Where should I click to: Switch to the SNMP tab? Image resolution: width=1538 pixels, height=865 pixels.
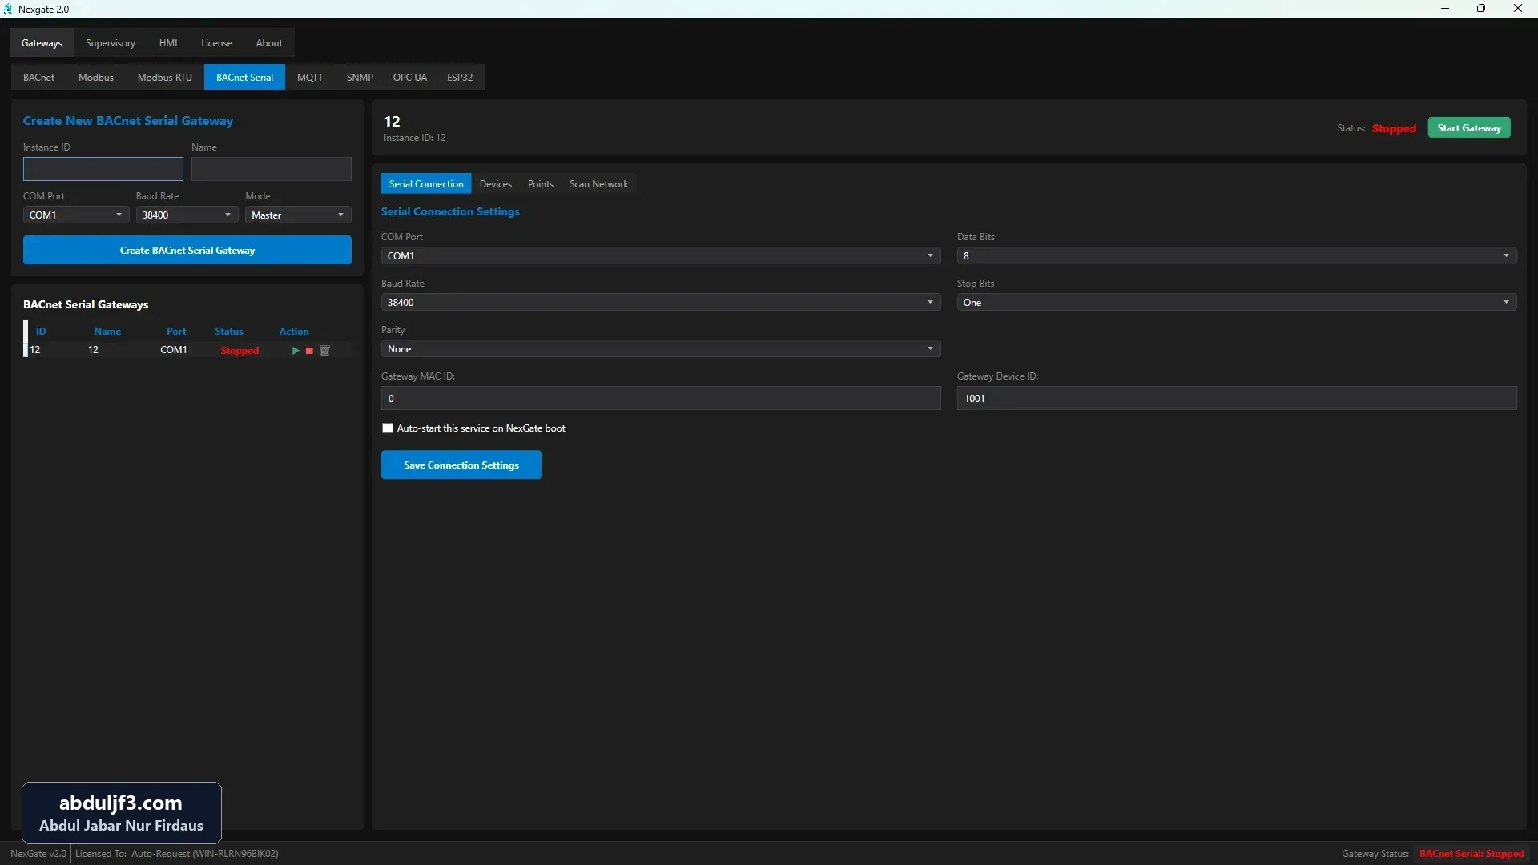tap(360, 78)
